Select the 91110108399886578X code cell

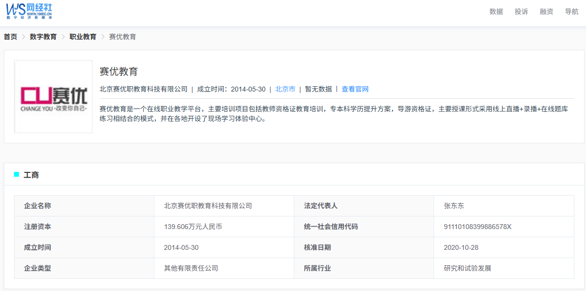pyautogui.click(x=504, y=227)
